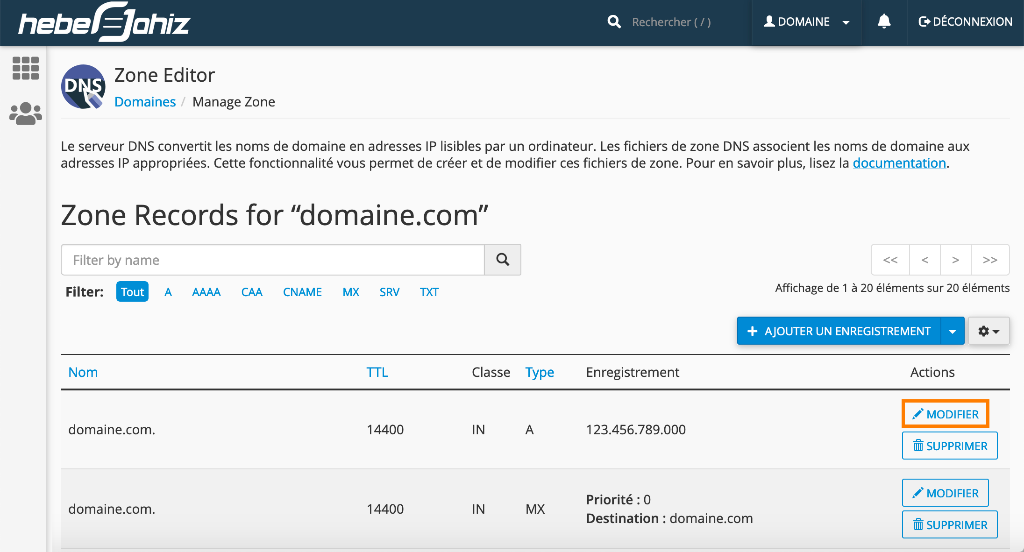Sort table by TTL column
This screenshot has width=1024, height=552.
click(x=377, y=372)
